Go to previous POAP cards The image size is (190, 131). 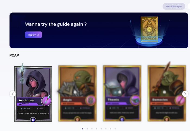pyautogui.click(x=12, y=94)
